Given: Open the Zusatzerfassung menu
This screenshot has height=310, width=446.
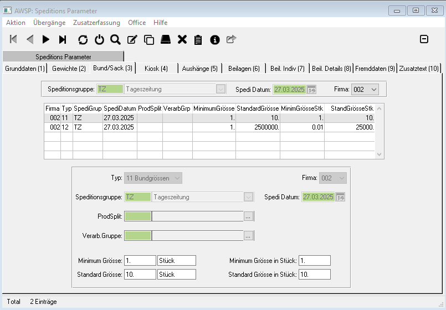Looking at the screenshot, I should pos(97,23).
